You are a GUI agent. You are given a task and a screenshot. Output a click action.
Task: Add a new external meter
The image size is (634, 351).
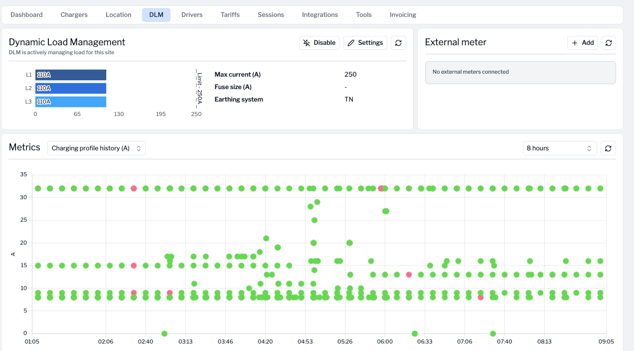[582, 42]
